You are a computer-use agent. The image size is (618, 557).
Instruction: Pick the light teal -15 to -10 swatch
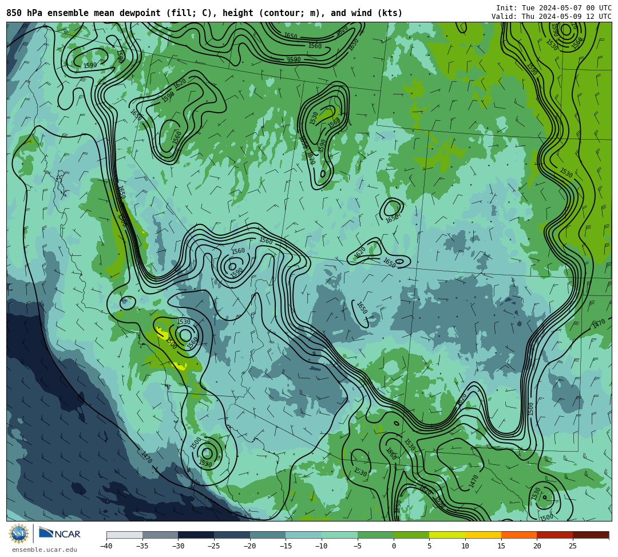click(304, 535)
